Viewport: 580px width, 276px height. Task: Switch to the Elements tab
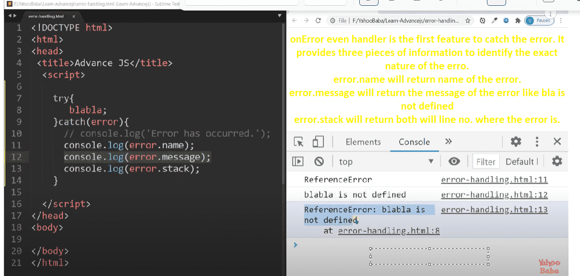[363, 142]
